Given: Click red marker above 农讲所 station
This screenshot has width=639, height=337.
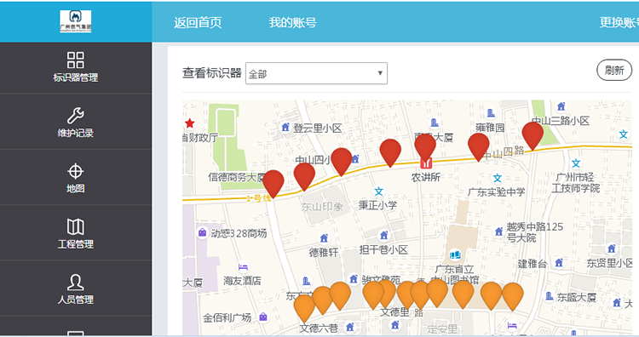Looking at the screenshot, I should pyautogui.click(x=425, y=147).
